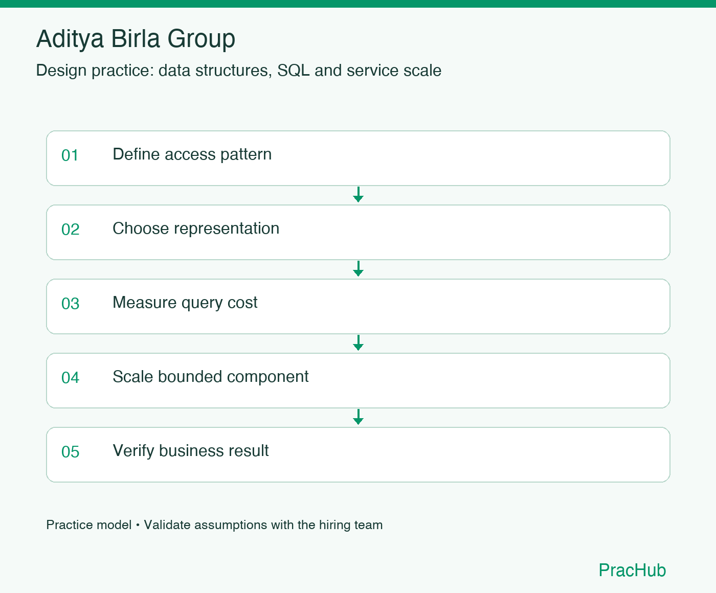The height and width of the screenshot is (593, 716).
Task: Select the design practice subtitle text
Action: [239, 71]
